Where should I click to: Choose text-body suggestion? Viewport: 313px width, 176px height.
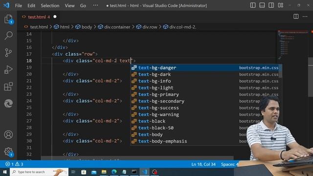click(205, 134)
